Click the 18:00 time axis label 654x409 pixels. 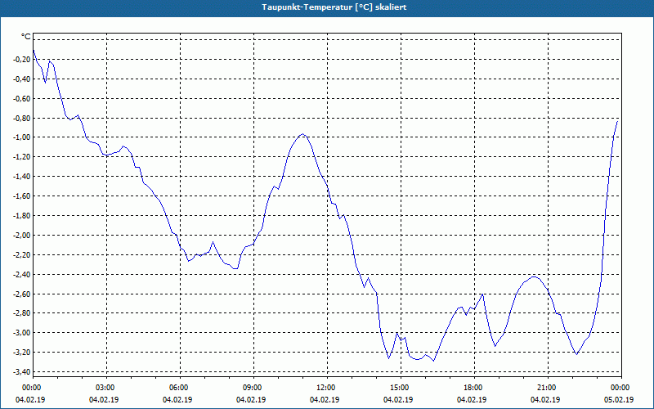click(474, 388)
